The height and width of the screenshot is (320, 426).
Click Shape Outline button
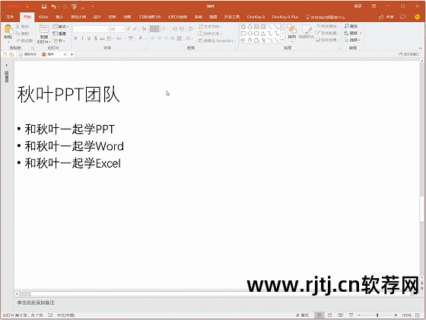328,34
